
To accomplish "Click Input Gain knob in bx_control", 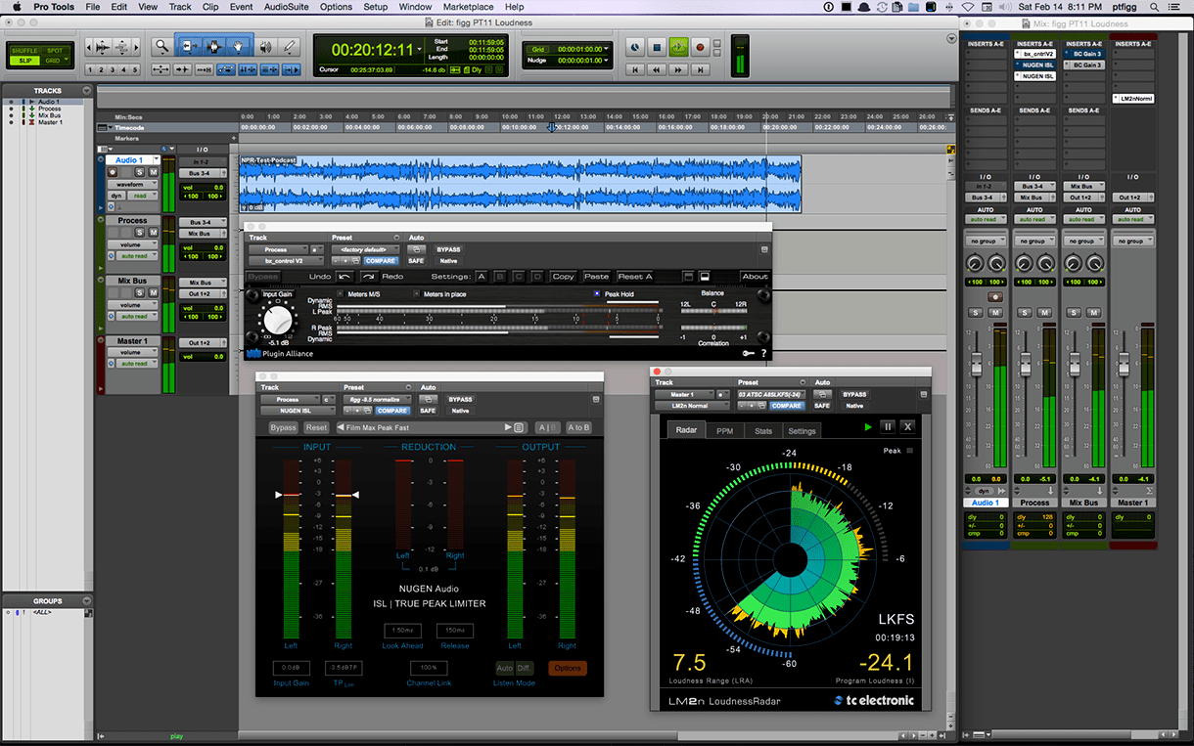I will pyautogui.click(x=278, y=319).
